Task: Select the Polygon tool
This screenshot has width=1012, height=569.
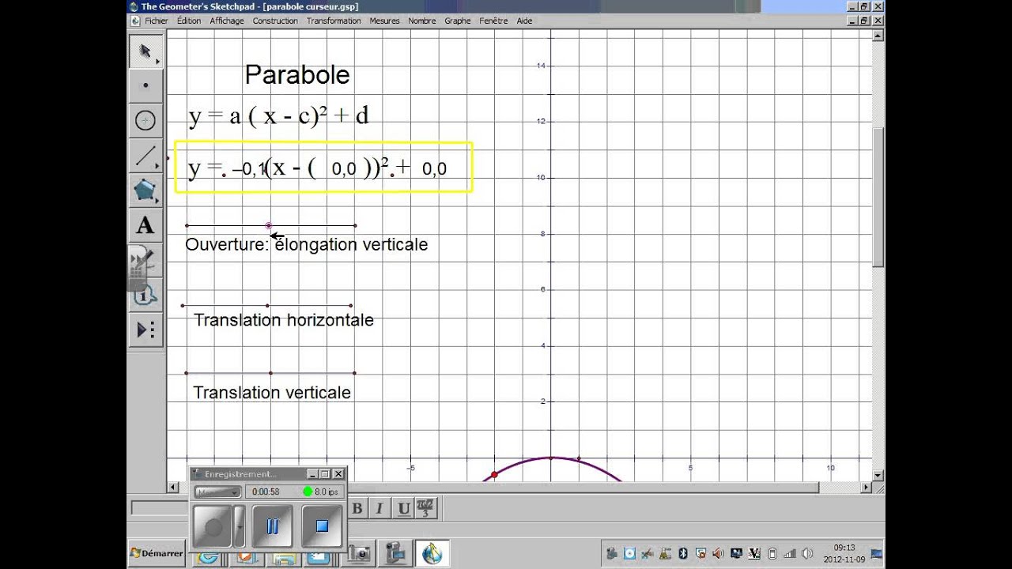Action: coord(145,190)
